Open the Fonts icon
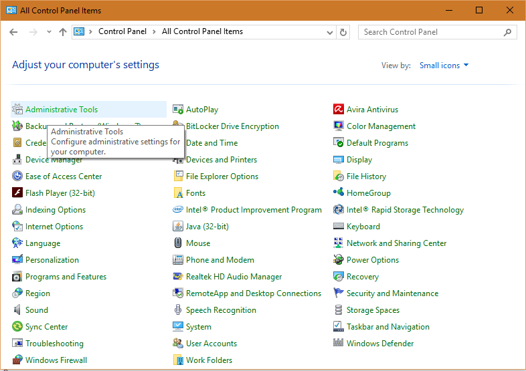The width and height of the screenshot is (526, 371). pyautogui.click(x=178, y=193)
